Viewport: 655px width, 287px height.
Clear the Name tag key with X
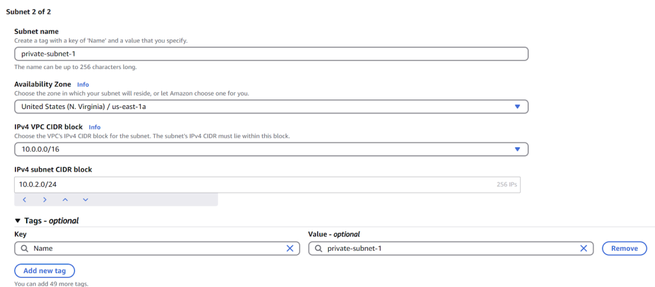point(290,248)
